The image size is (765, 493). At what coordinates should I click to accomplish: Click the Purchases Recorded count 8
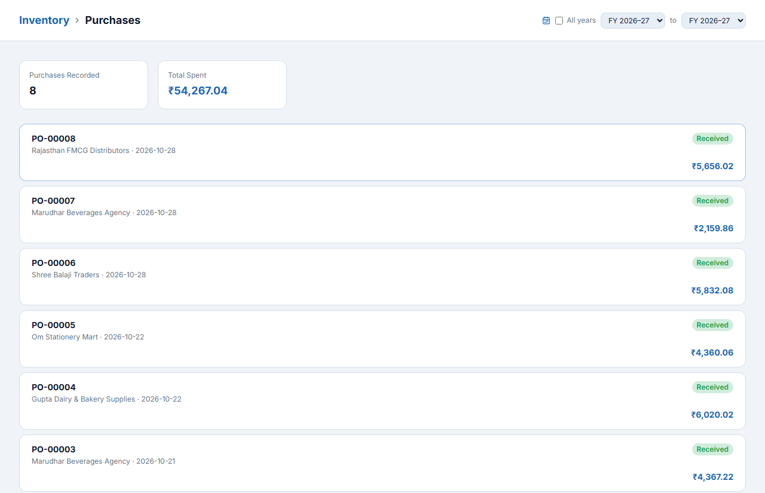tap(33, 91)
